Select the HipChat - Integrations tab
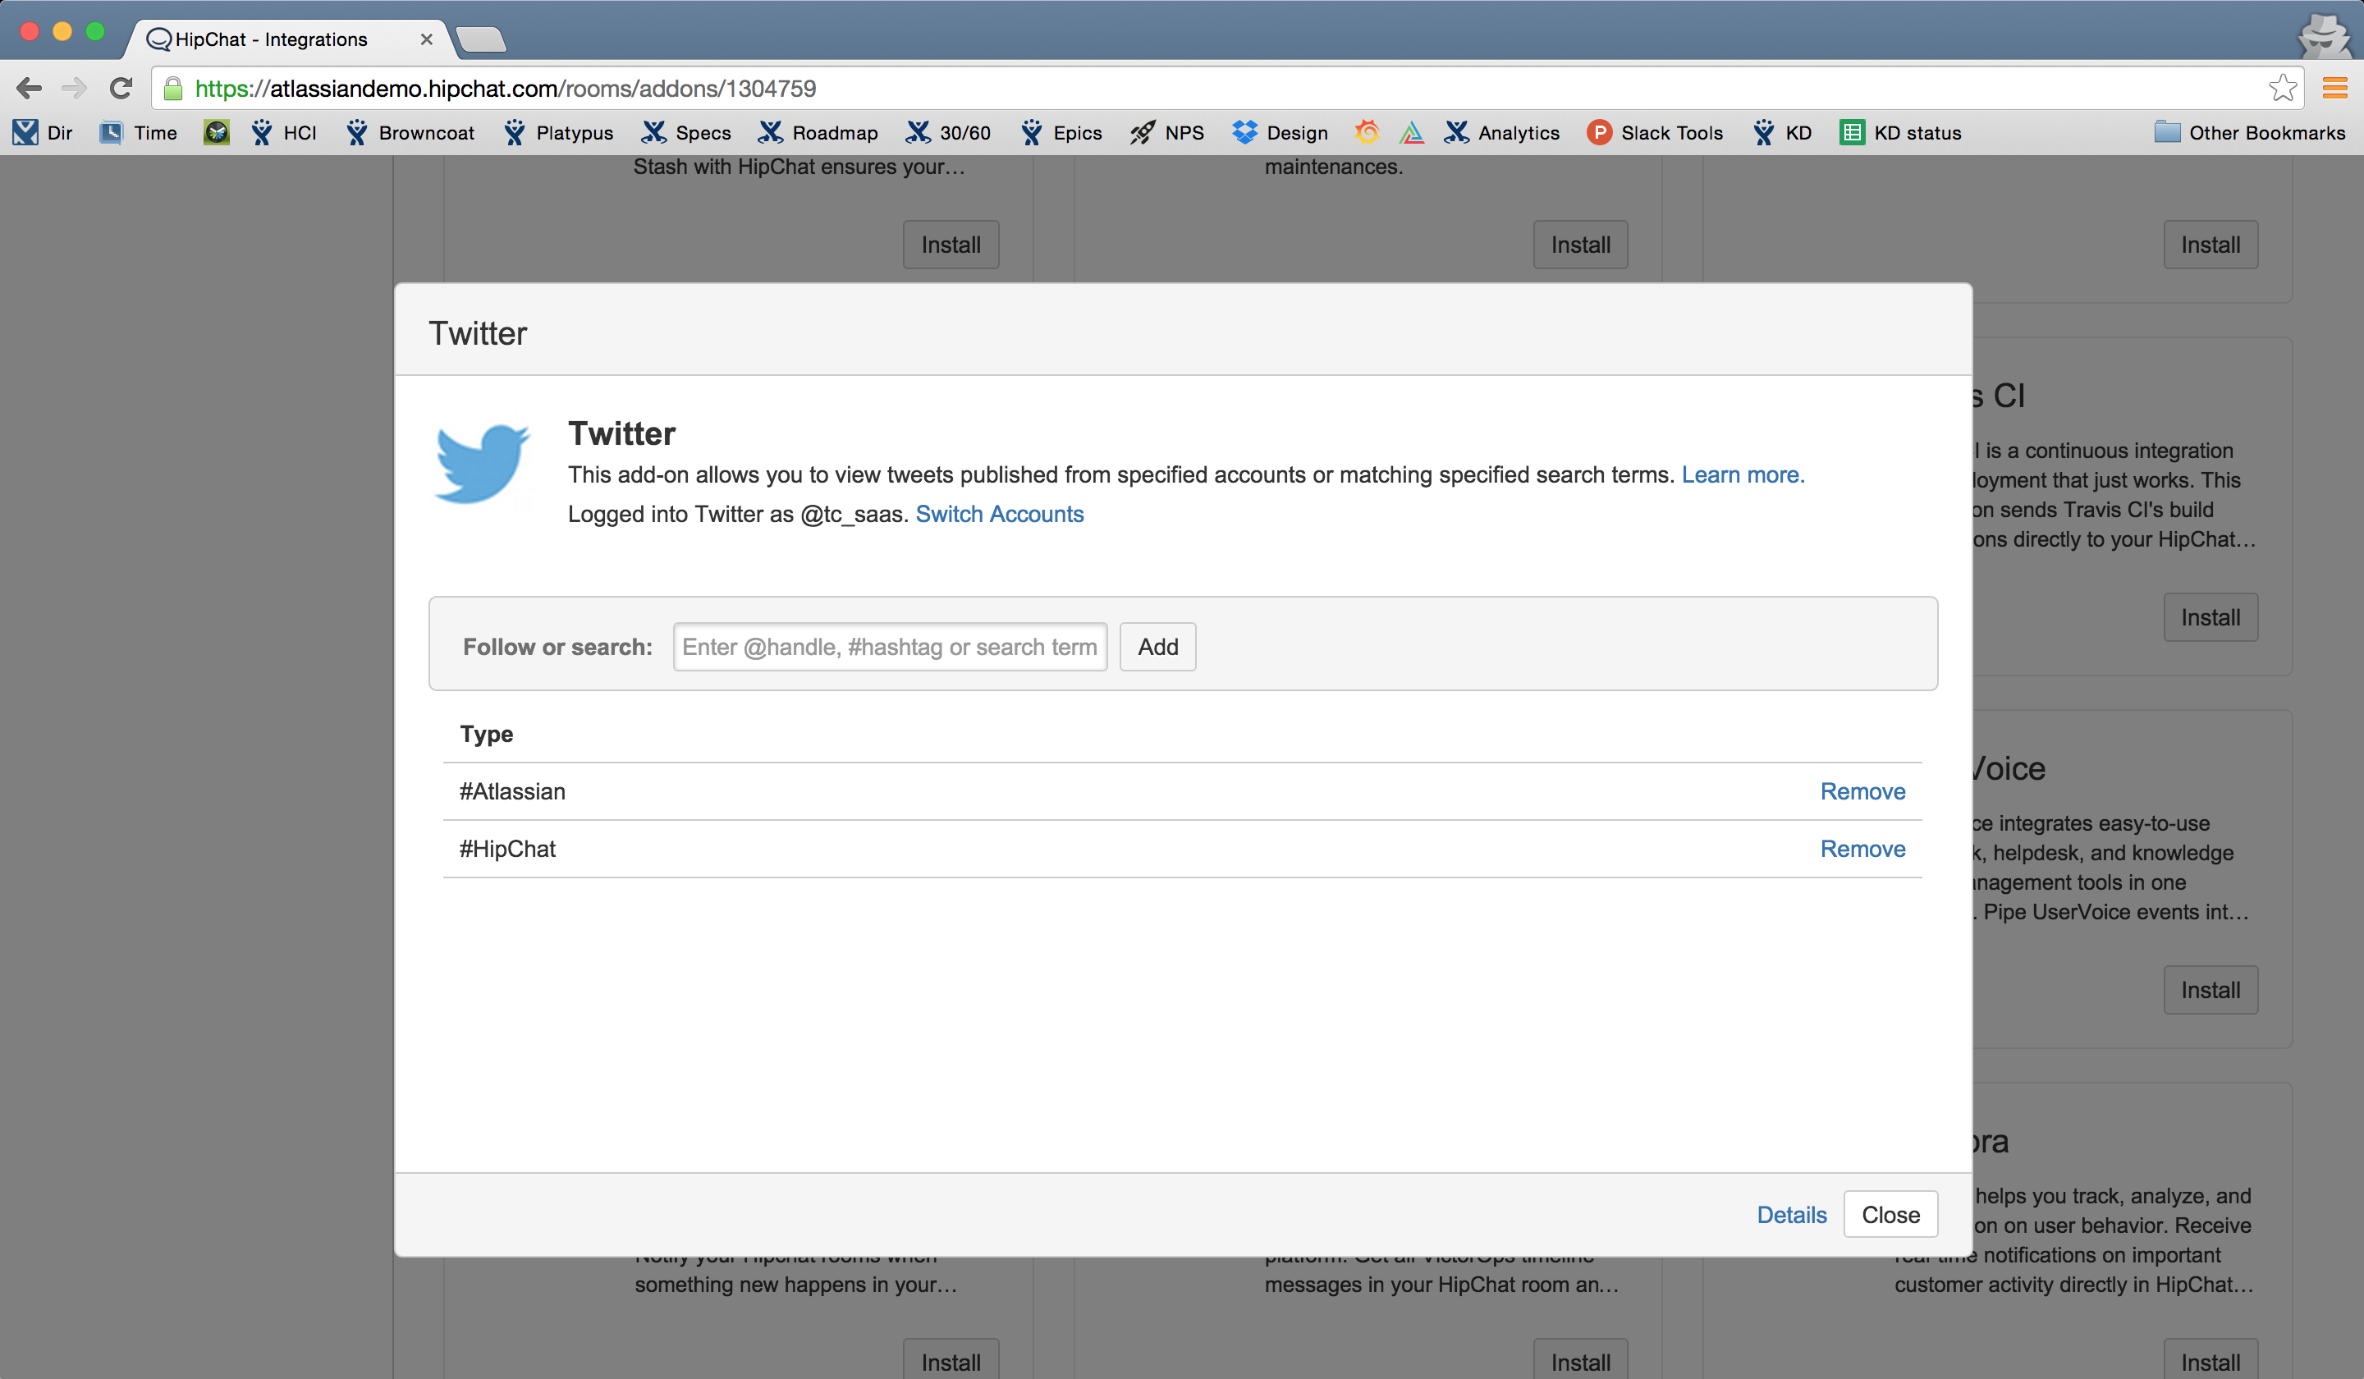Screen dimensions: 2364x1379 pos(272,39)
